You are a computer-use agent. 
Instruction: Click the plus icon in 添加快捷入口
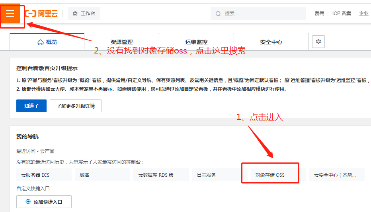pyautogui.click(x=28, y=202)
